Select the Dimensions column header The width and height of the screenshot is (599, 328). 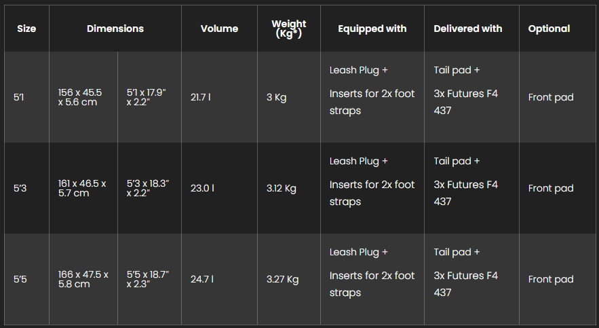115,29
